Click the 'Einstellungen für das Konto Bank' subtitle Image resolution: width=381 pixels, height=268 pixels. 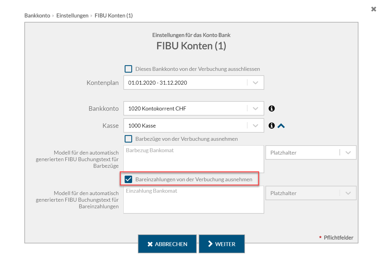[x=191, y=35]
